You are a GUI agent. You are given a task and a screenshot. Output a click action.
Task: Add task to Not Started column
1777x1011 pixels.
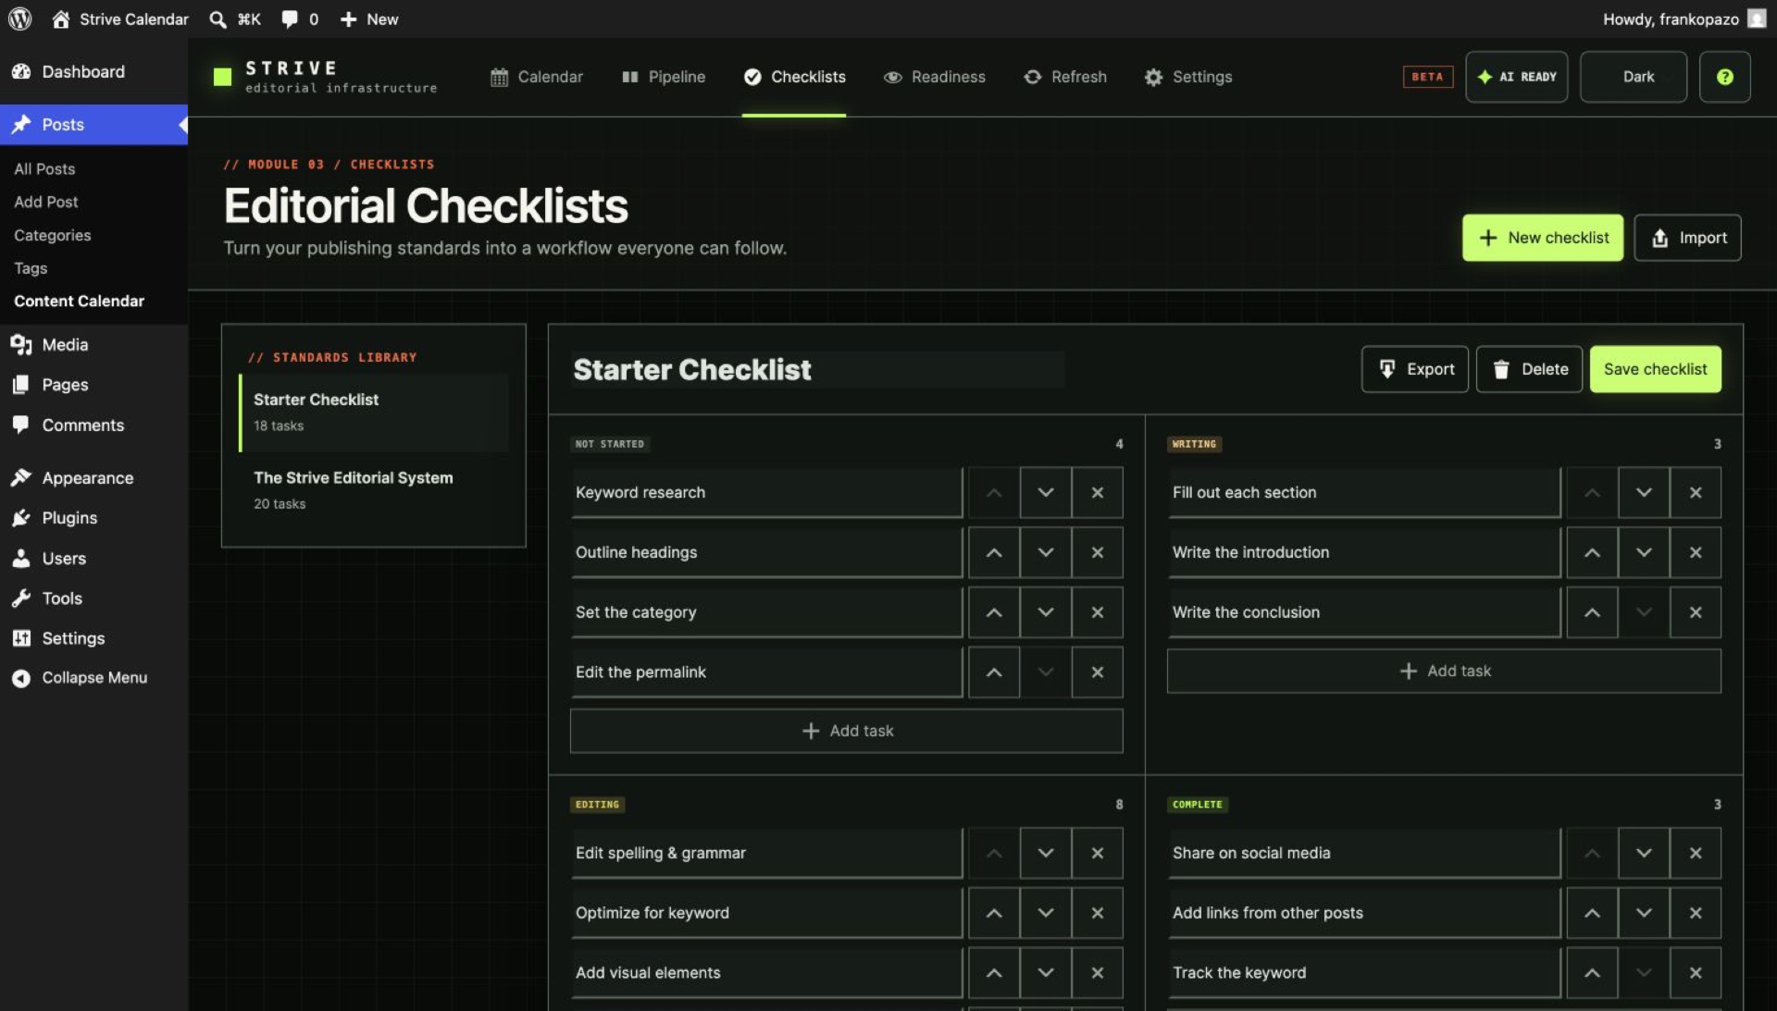(x=847, y=731)
